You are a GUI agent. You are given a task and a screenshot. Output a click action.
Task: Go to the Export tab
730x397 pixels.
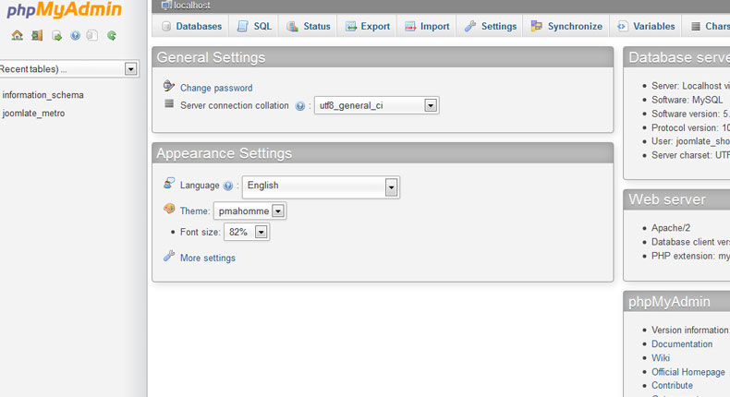pyautogui.click(x=367, y=26)
